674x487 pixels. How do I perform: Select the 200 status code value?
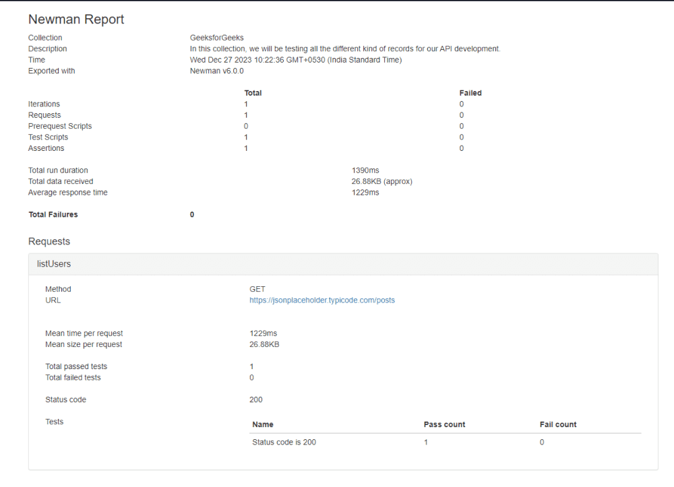point(255,400)
